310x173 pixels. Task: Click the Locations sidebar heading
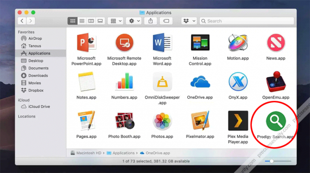pos(27,116)
